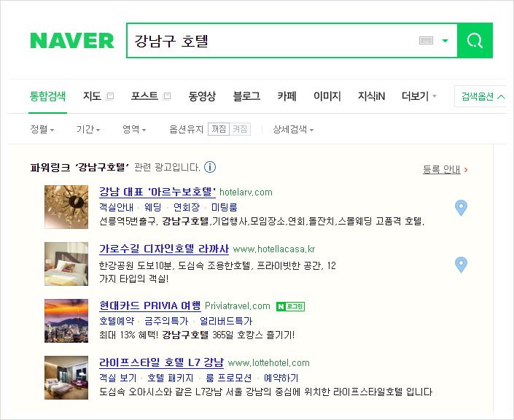The width and height of the screenshot is (514, 420).
Task: Open the 웨딩 sublink
Action: pos(153,207)
